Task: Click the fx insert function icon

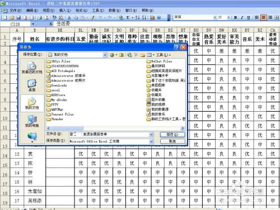Action: (51, 24)
